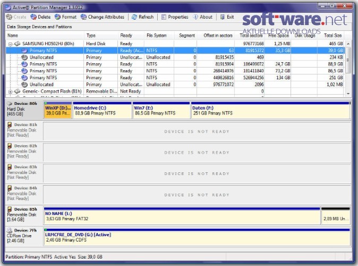Click the Properties toolbar label

point(178,17)
